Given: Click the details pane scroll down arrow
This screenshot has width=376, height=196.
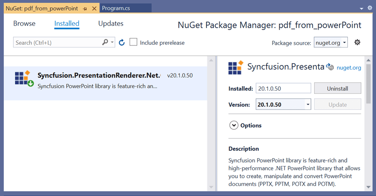Looking at the screenshot, I should pos(369,187).
